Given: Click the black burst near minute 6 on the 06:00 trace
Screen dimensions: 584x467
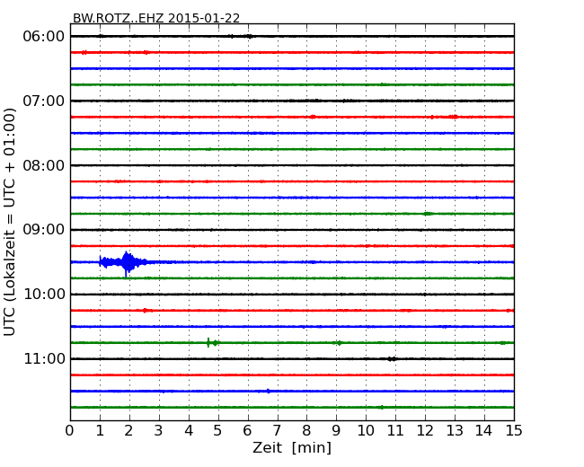Looking at the screenshot, I should coord(249,37).
